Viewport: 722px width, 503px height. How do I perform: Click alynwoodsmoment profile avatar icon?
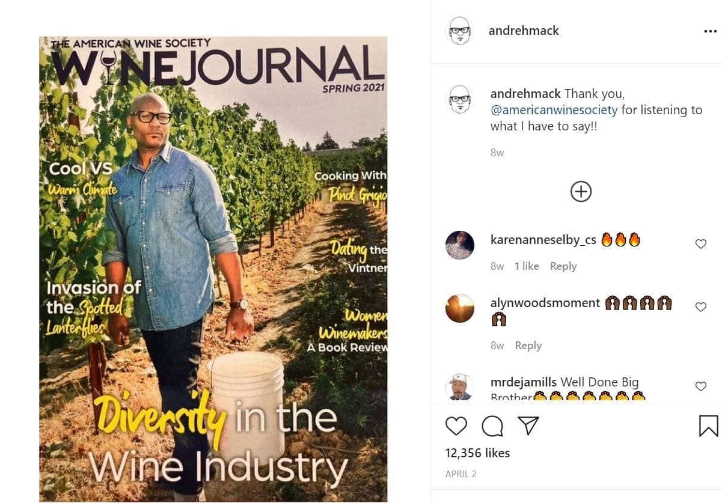point(459,308)
